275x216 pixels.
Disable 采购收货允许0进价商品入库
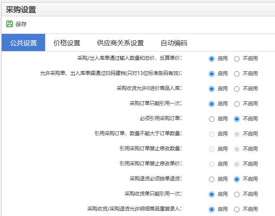point(237,89)
